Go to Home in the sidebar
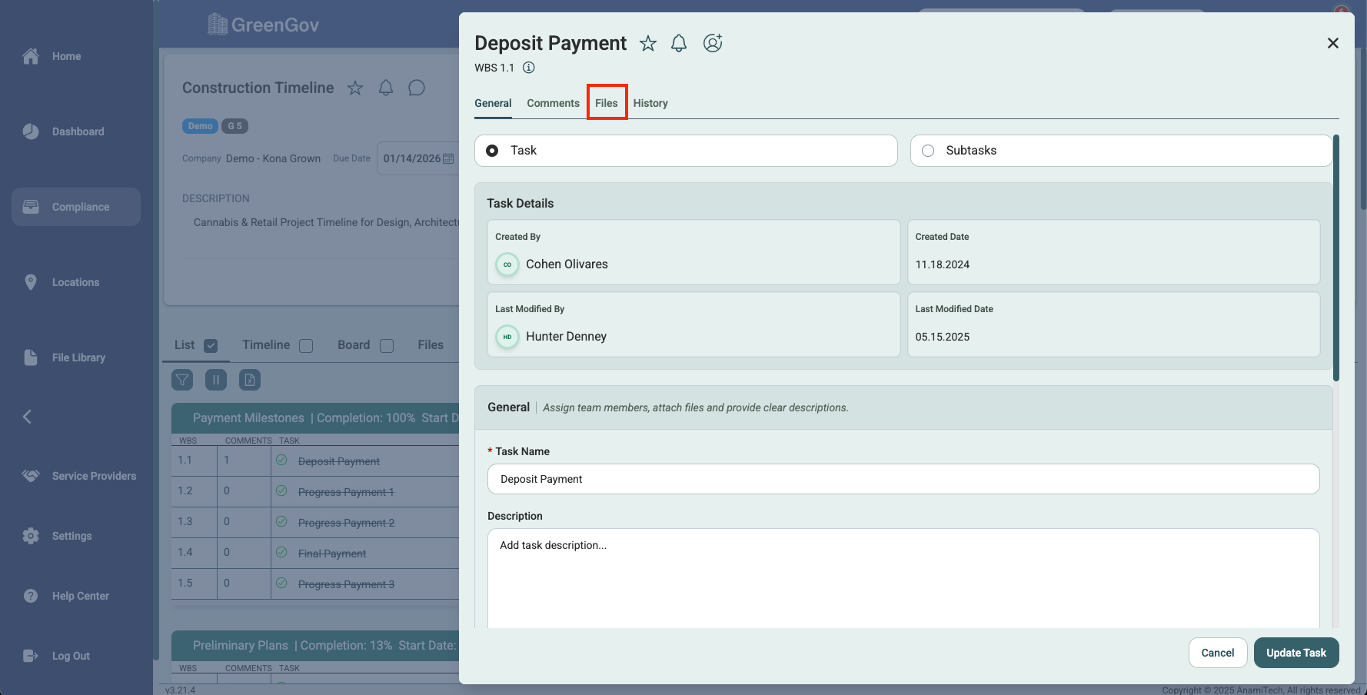 pos(52,56)
